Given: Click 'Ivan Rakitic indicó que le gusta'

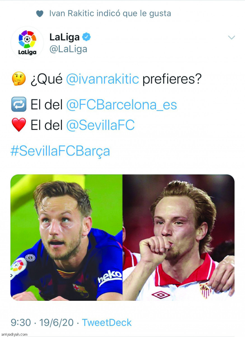Looking at the screenshot, I should click(110, 13).
